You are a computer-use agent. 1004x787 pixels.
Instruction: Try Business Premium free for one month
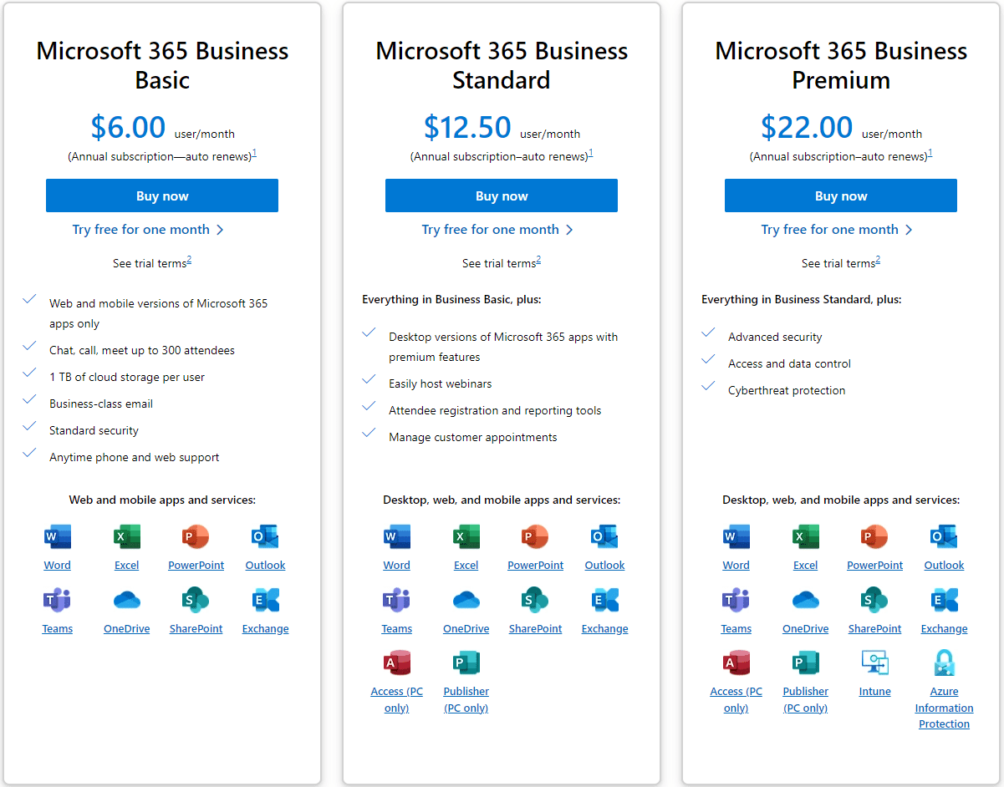[837, 230]
